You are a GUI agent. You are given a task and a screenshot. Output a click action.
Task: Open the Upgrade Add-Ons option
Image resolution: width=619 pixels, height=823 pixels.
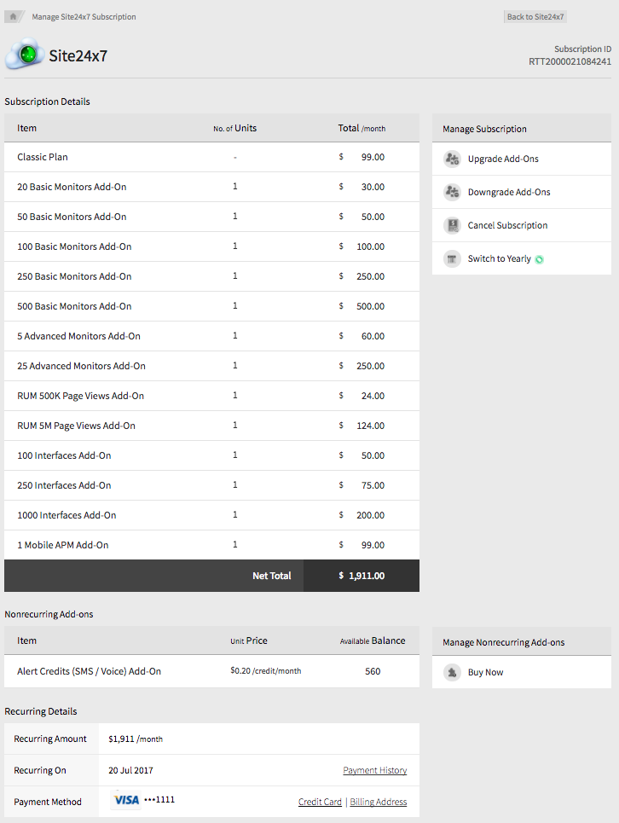[503, 159]
